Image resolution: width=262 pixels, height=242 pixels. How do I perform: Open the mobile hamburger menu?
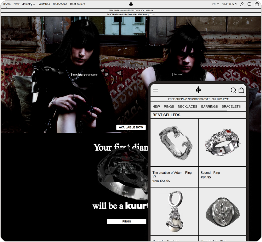tap(156, 90)
